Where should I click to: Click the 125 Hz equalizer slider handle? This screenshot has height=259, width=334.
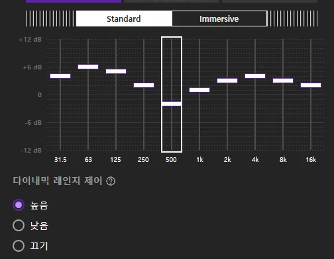(116, 71)
